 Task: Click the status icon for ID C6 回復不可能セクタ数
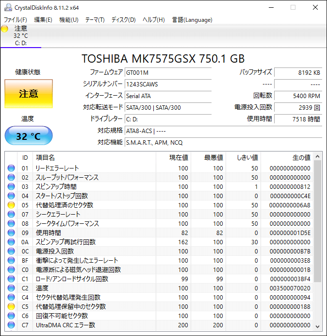pos(11,316)
